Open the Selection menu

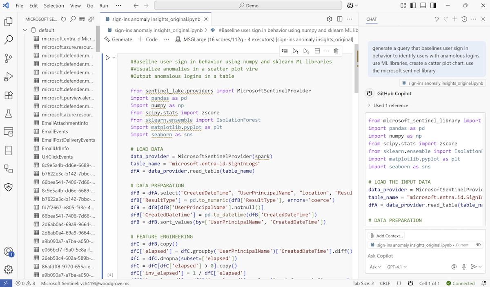(54, 6)
